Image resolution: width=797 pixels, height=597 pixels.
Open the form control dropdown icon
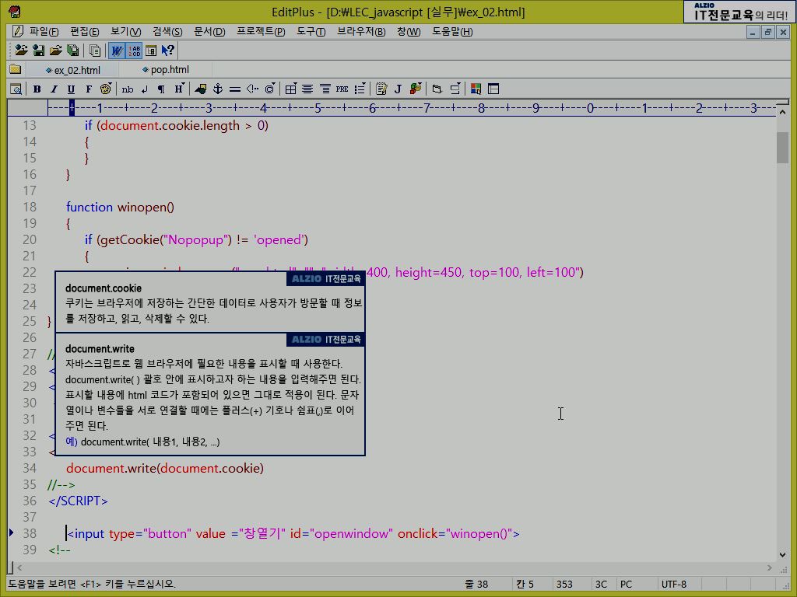[437, 89]
